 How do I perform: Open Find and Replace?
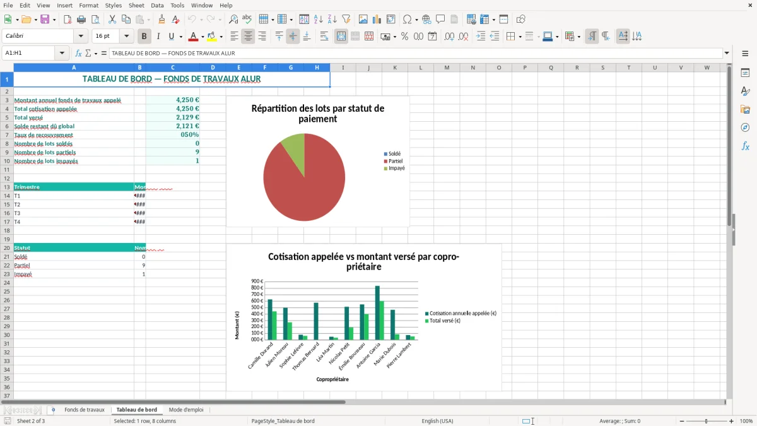point(233,20)
